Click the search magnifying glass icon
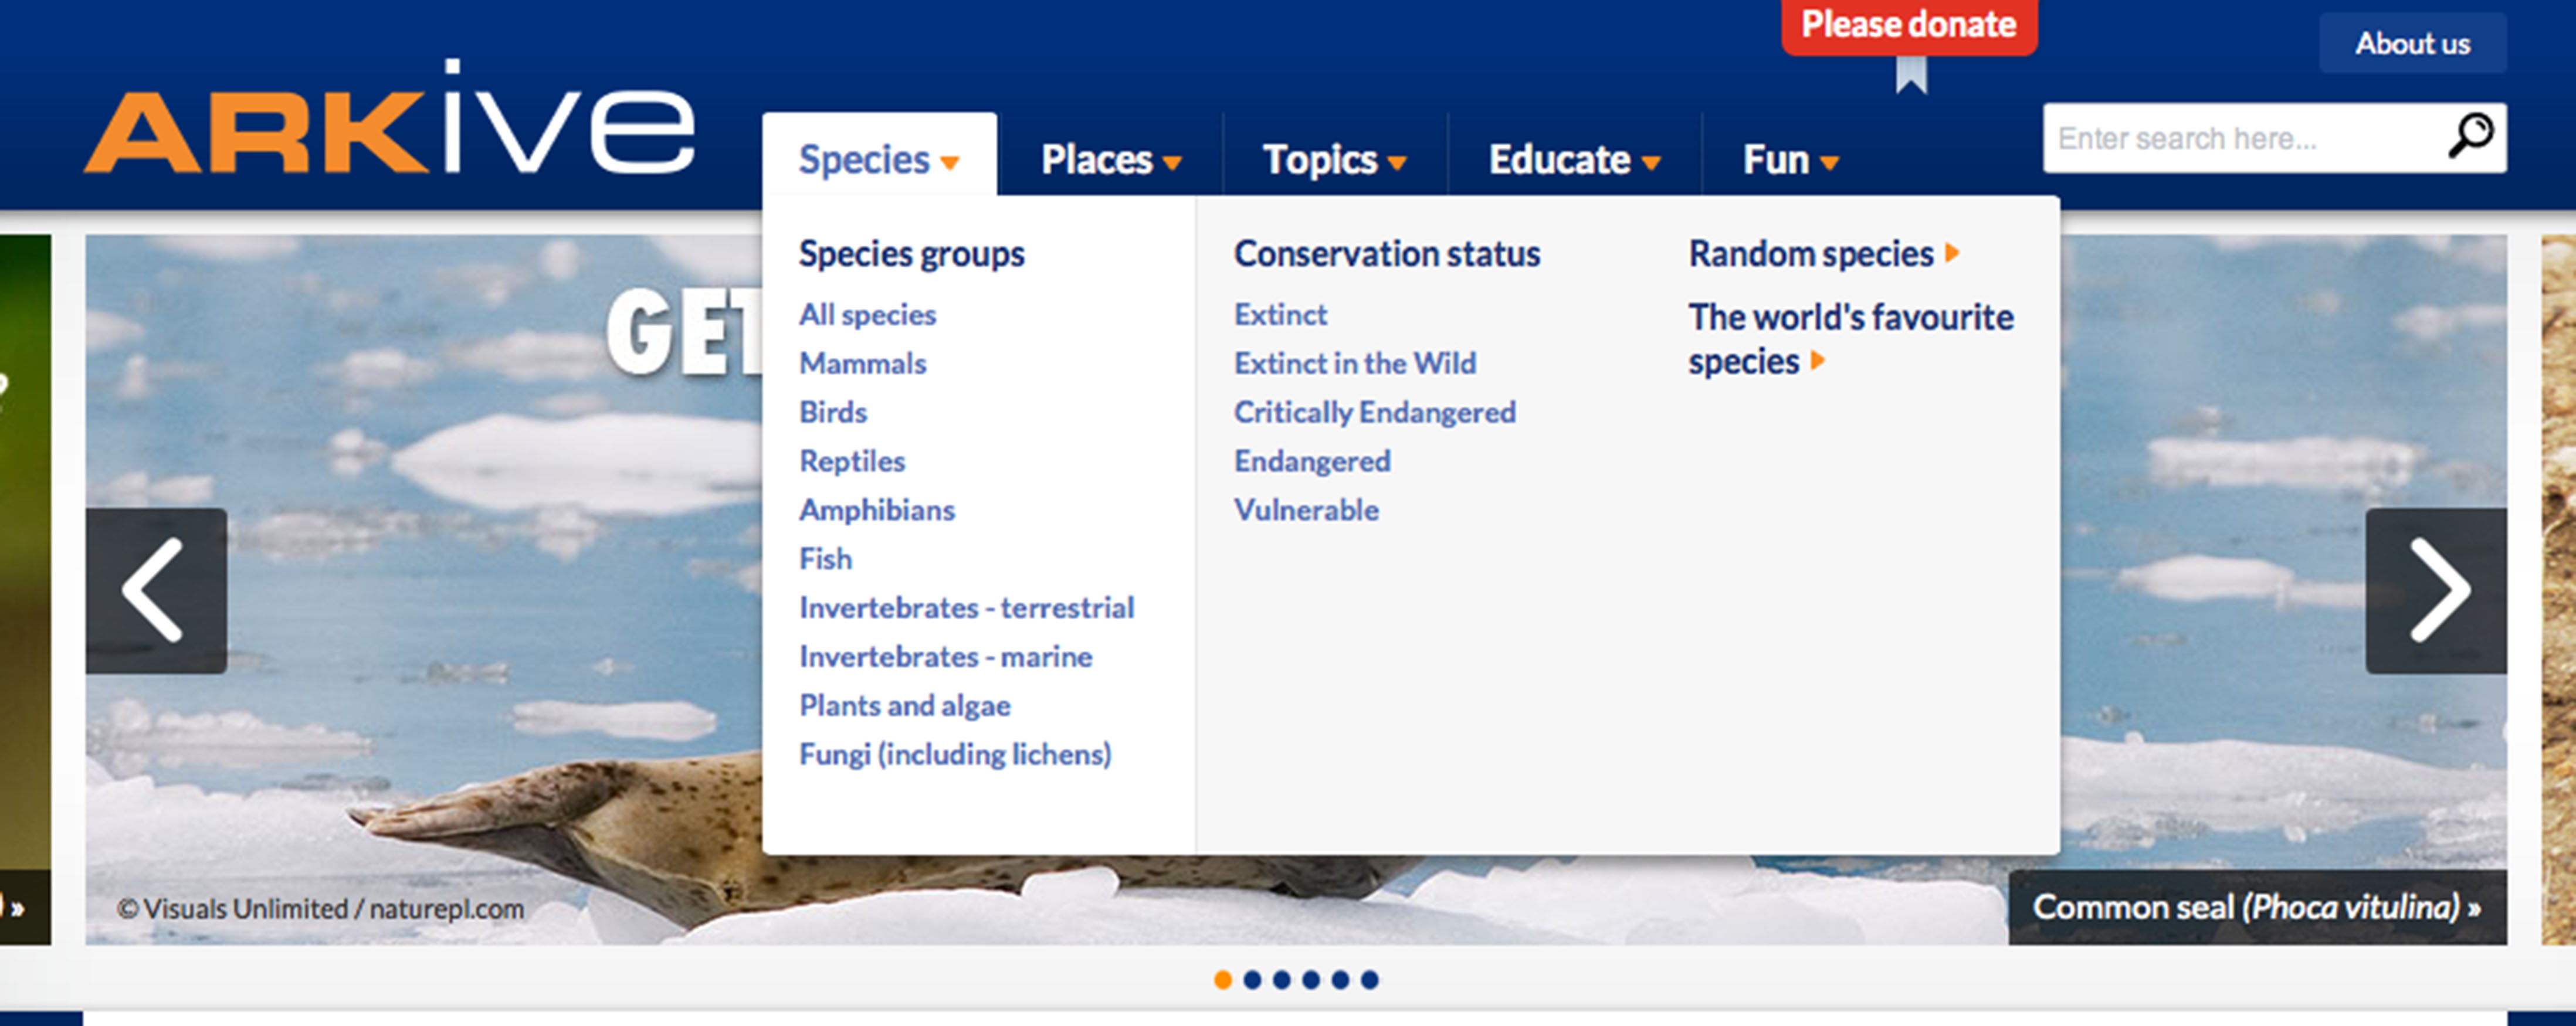 click(x=2470, y=136)
